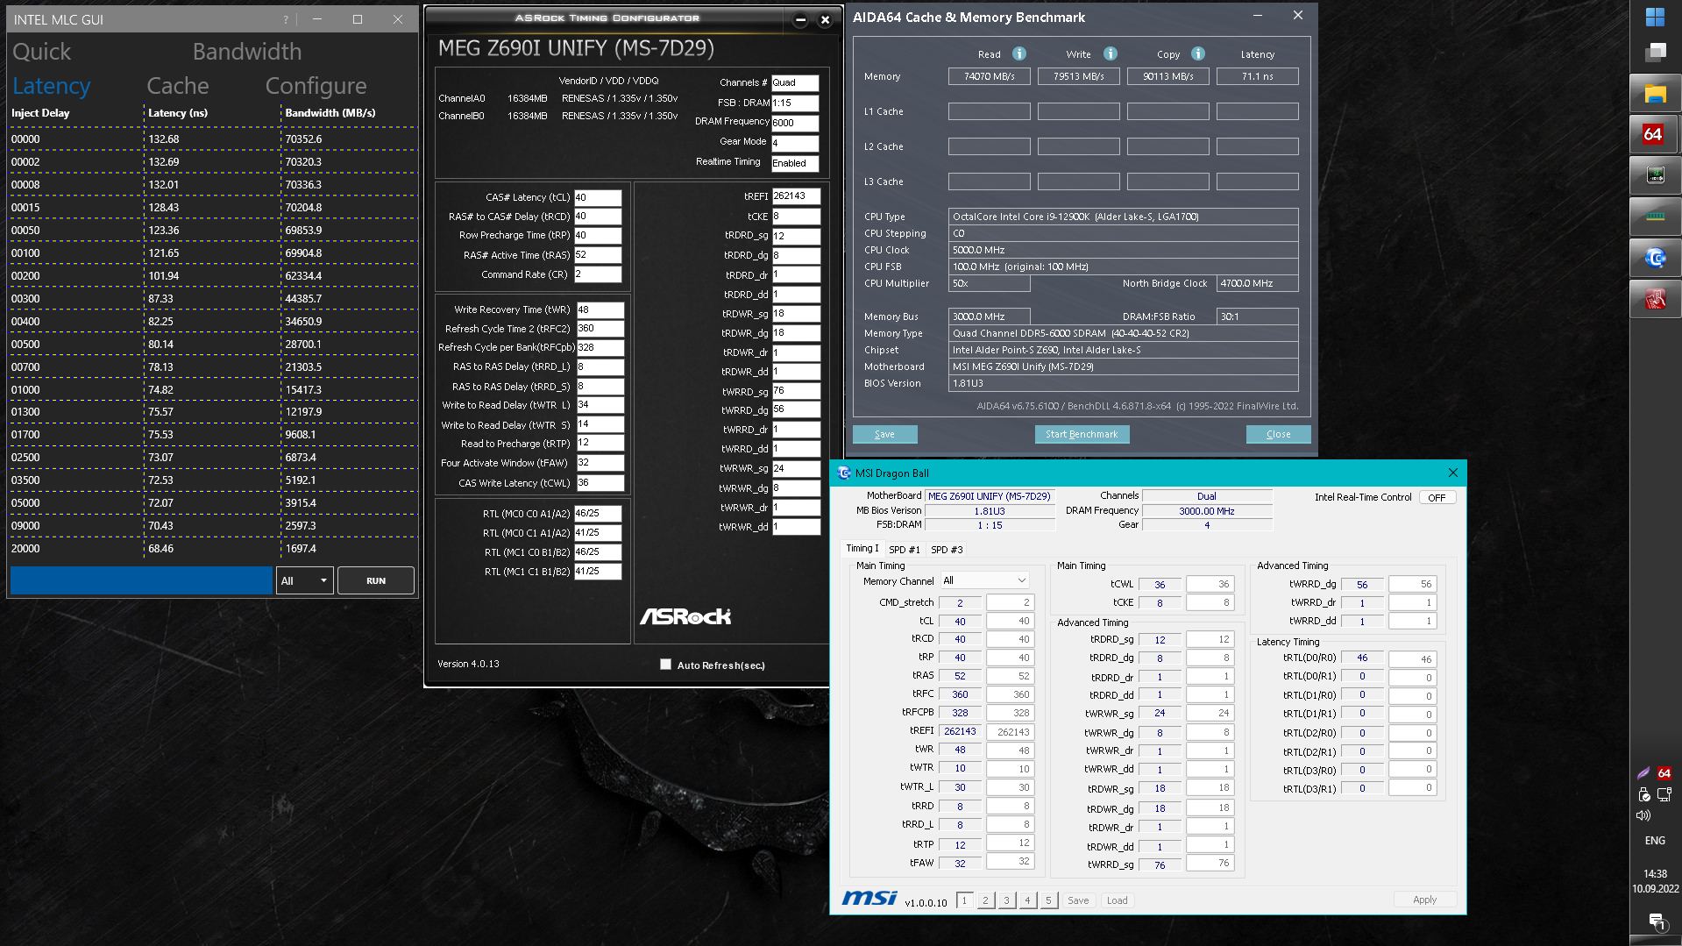Show info for the Read column

tap(1018, 54)
